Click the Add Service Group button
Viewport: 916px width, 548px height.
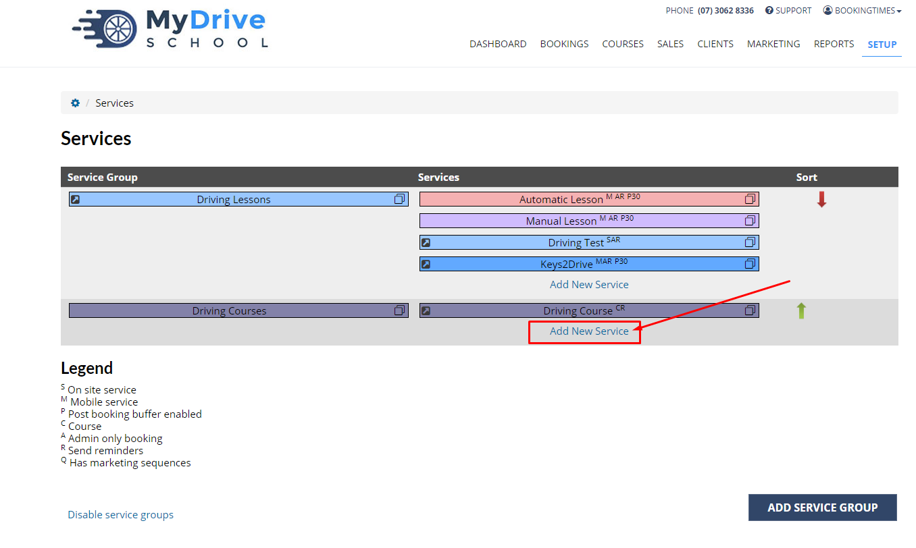tap(823, 508)
